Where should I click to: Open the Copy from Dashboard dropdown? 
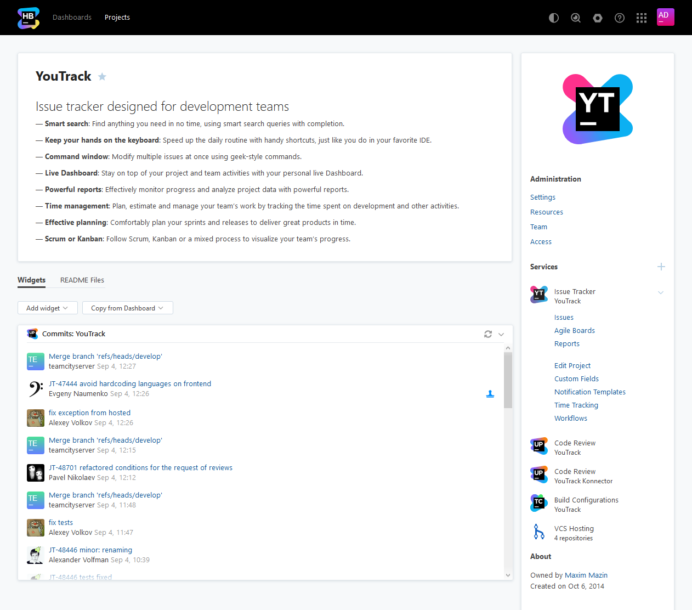[128, 308]
